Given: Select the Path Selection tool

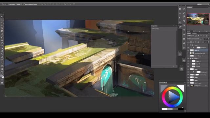Looking at the screenshot, I should [2, 63].
